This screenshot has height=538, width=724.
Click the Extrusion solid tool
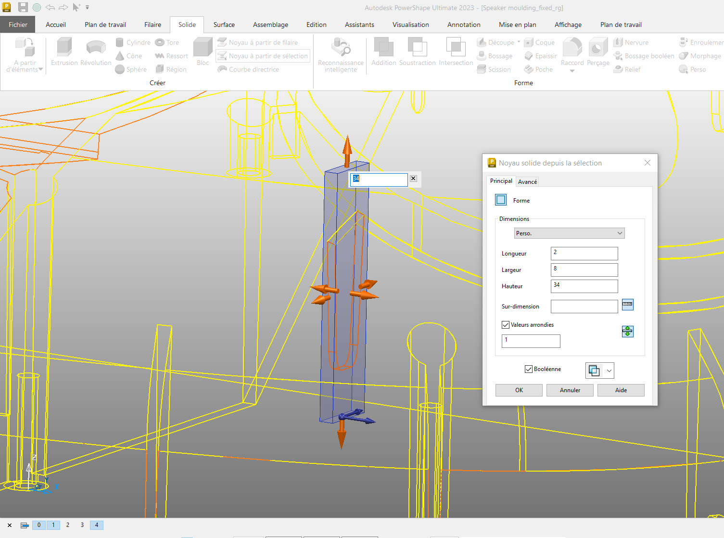point(64,52)
